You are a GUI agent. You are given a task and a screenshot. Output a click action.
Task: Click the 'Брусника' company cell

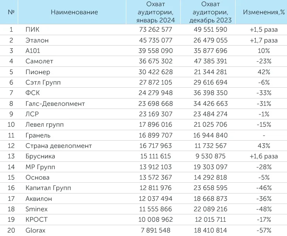(40, 156)
